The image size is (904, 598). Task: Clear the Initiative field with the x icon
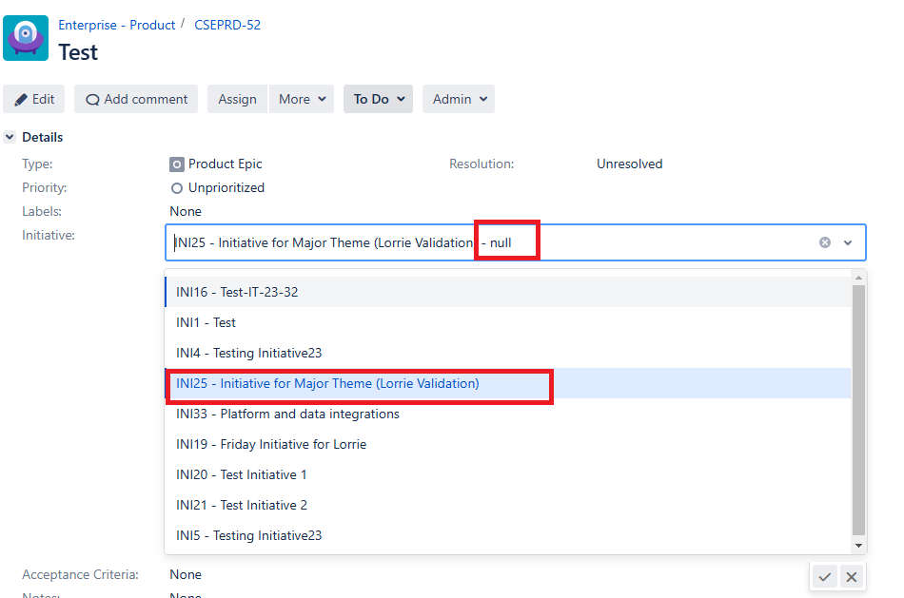825,242
